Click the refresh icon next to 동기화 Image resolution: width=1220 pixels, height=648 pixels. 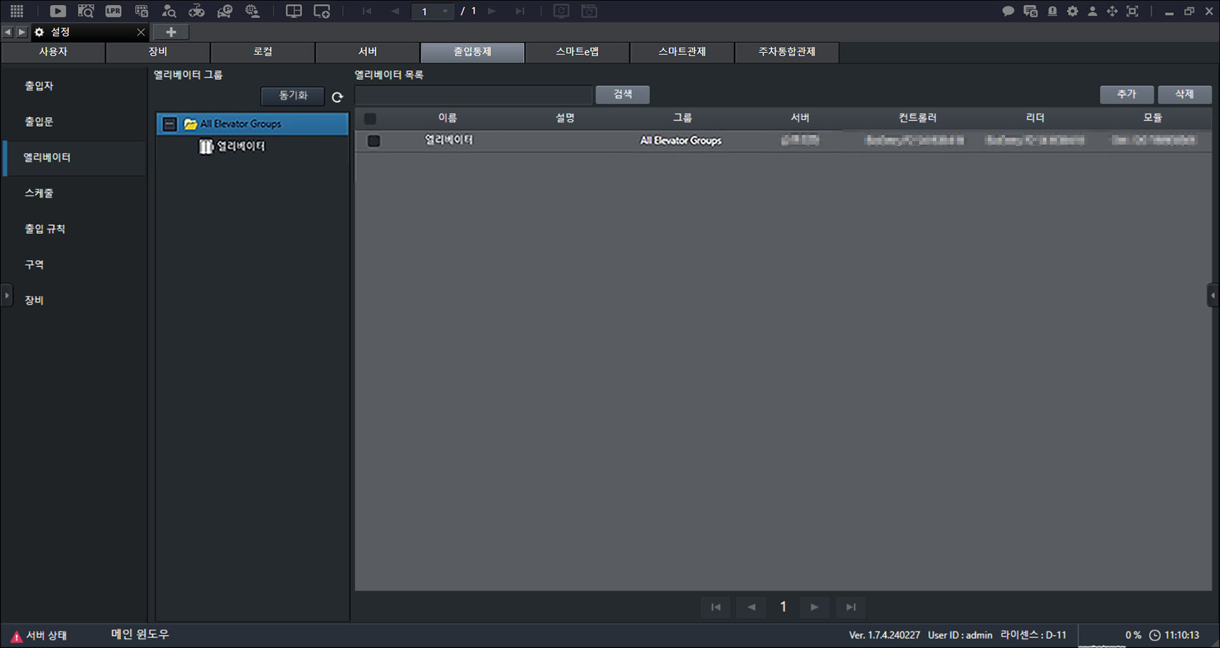pyautogui.click(x=337, y=97)
